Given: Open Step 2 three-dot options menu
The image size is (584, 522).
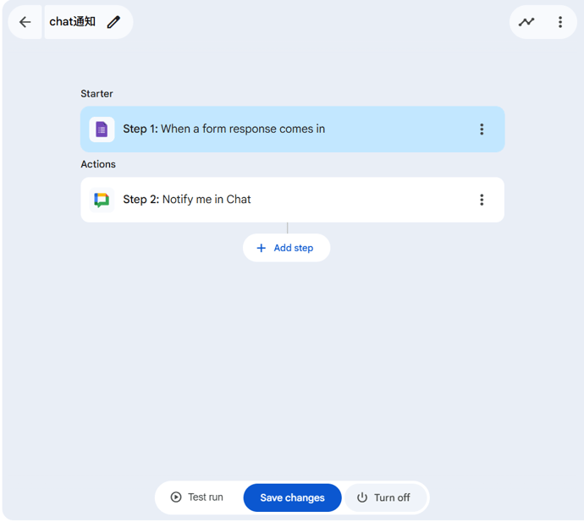Looking at the screenshot, I should point(482,200).
